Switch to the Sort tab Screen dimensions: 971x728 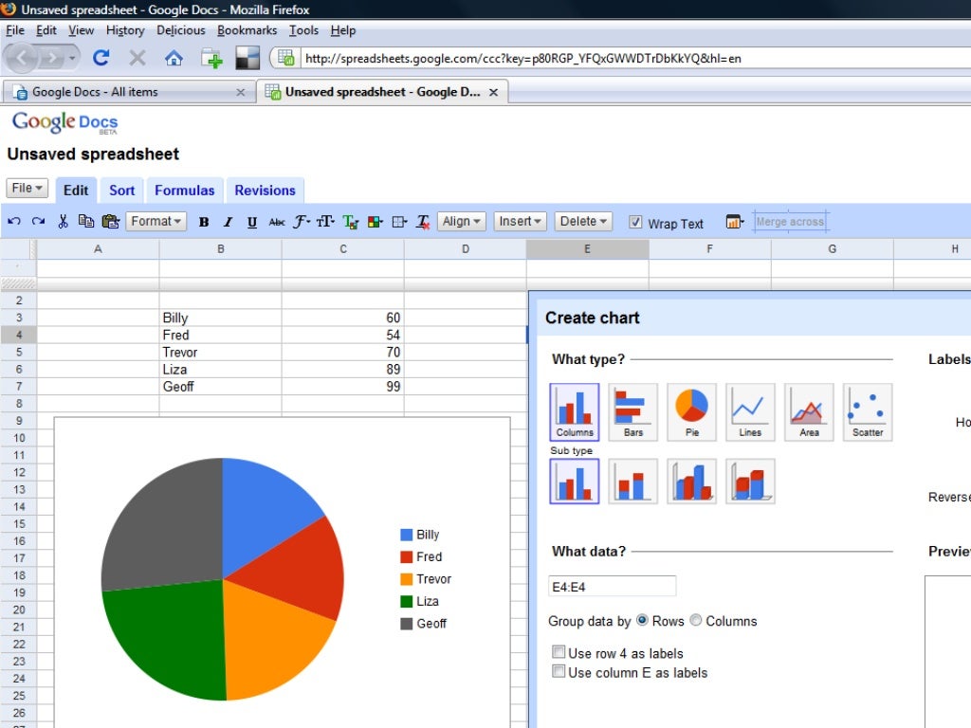(122, 190)
